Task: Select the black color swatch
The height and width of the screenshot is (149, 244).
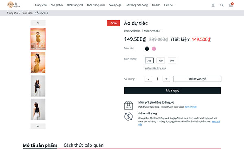Action: click(147, 49)
